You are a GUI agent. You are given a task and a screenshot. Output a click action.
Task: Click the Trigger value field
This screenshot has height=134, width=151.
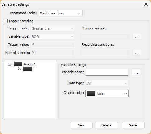click(x=53, y=44)
